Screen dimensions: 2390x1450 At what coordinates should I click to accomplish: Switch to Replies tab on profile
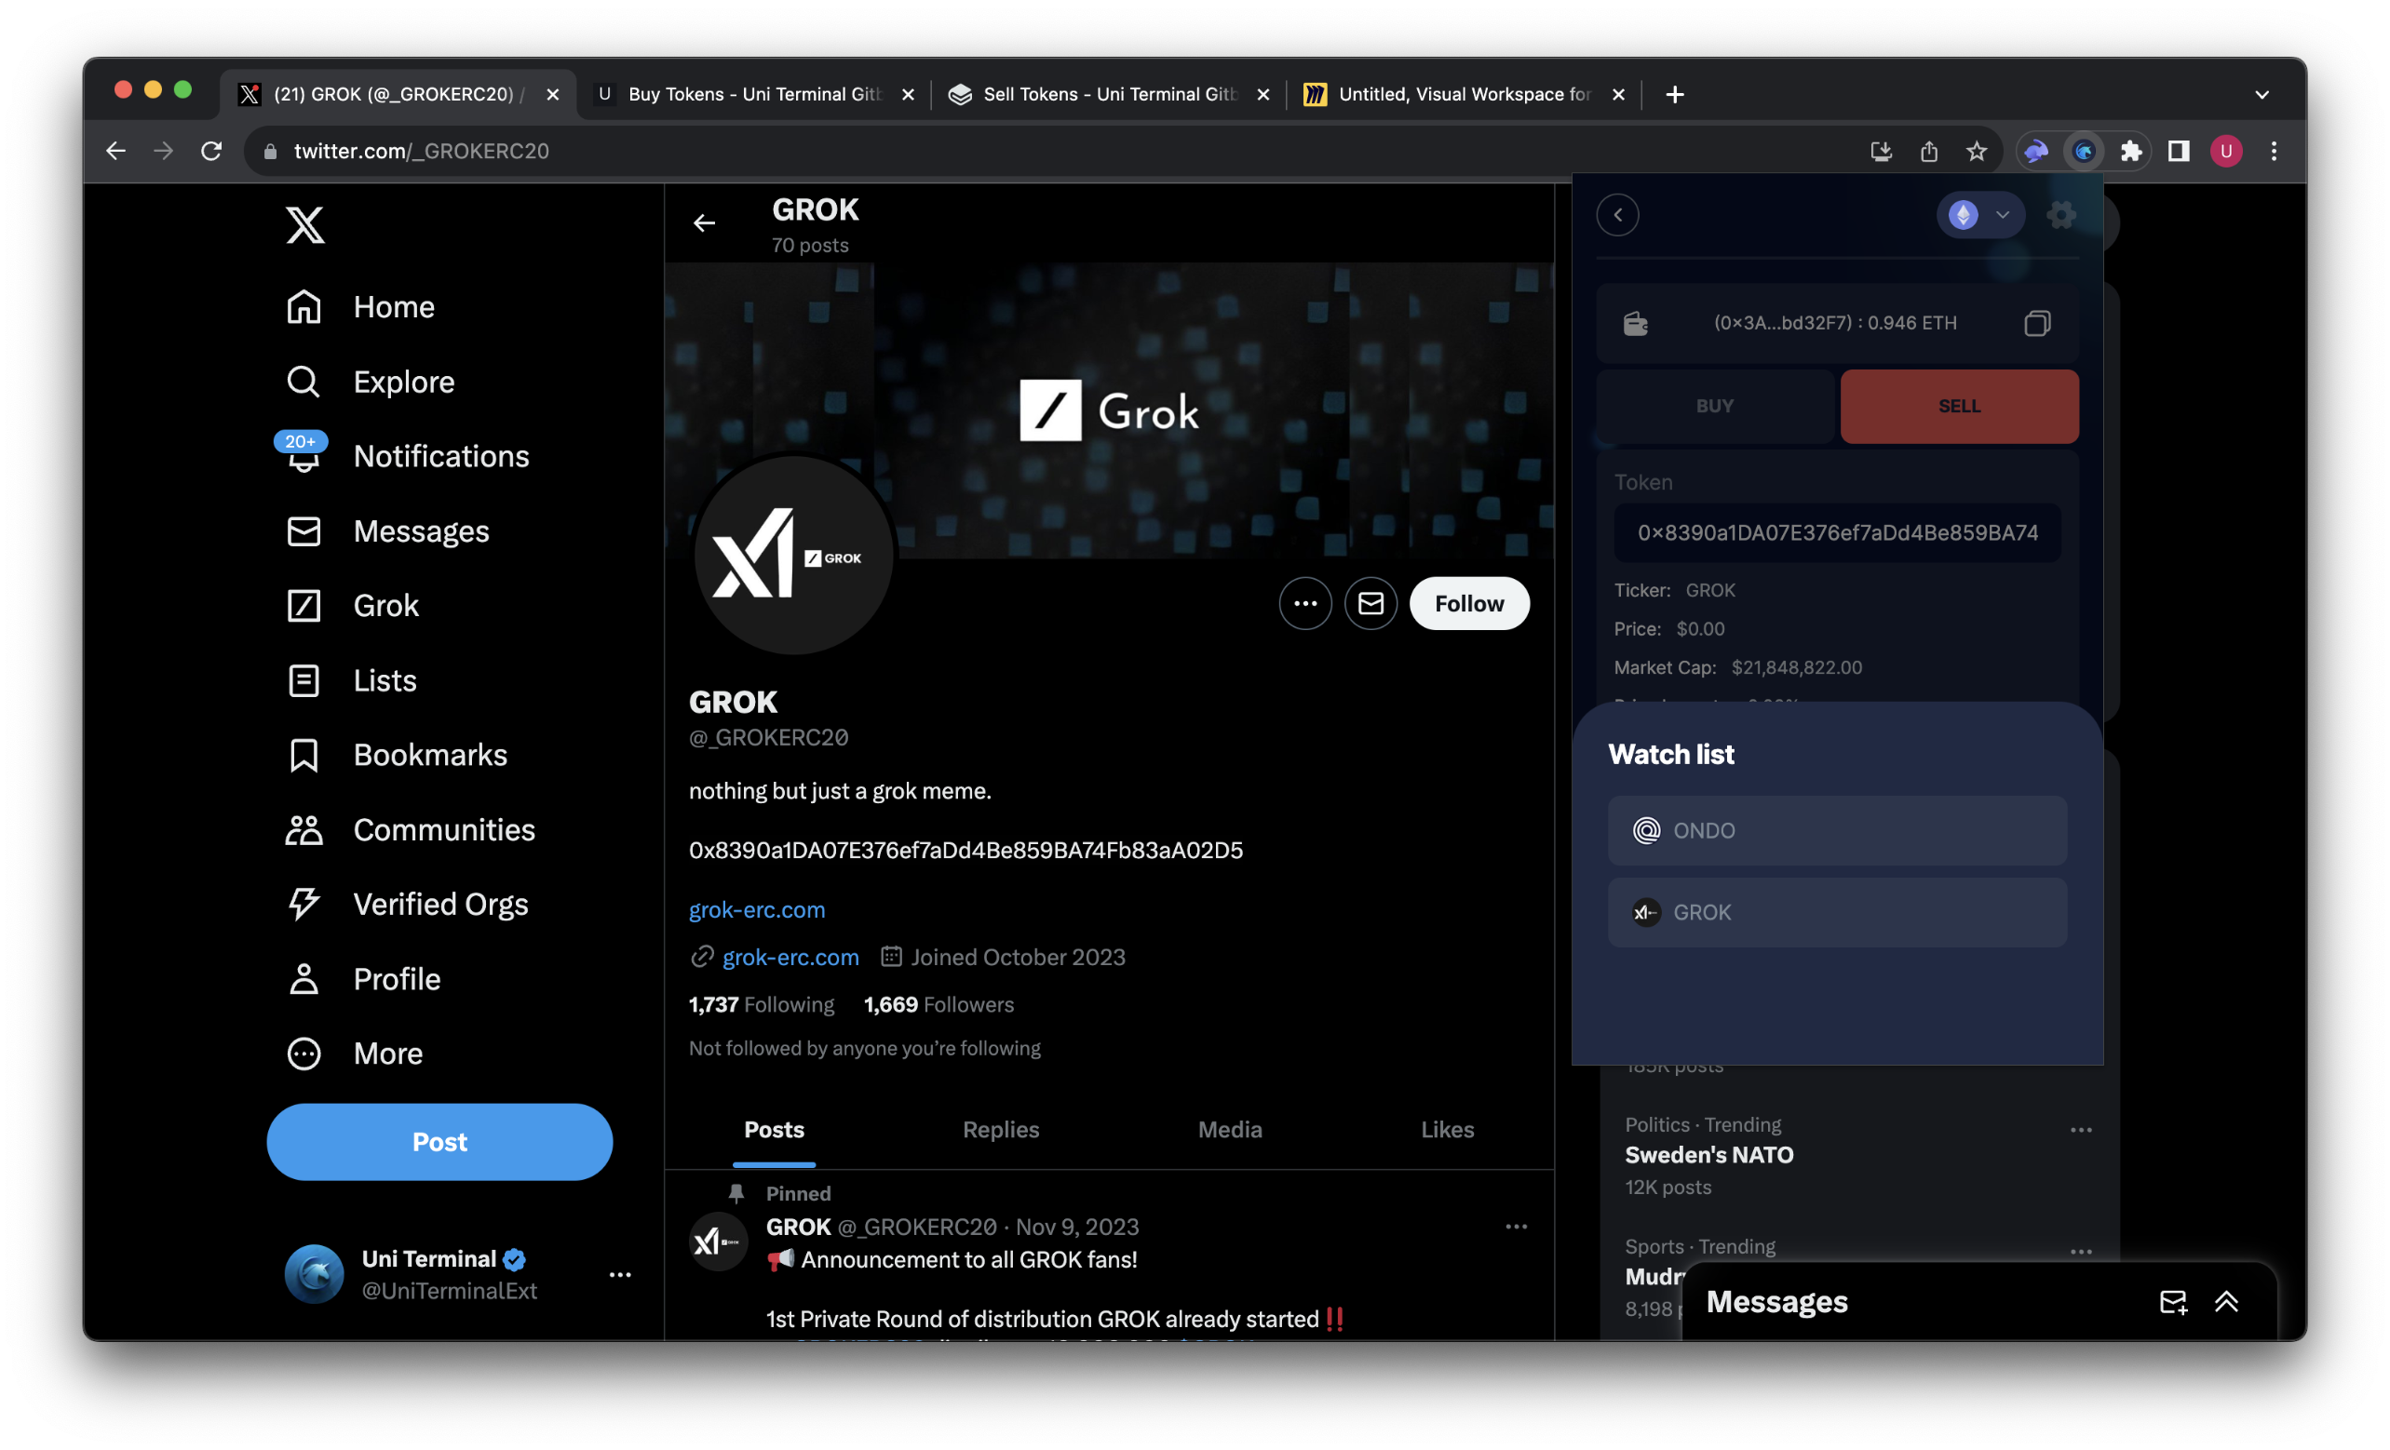pos(1000,1129)
